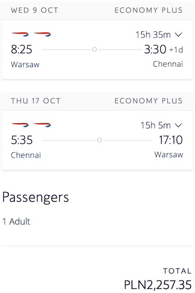This screenshot has height=293, width=195.
Task: Open the 15h 5m duration details
Action: tap(156, 125)
